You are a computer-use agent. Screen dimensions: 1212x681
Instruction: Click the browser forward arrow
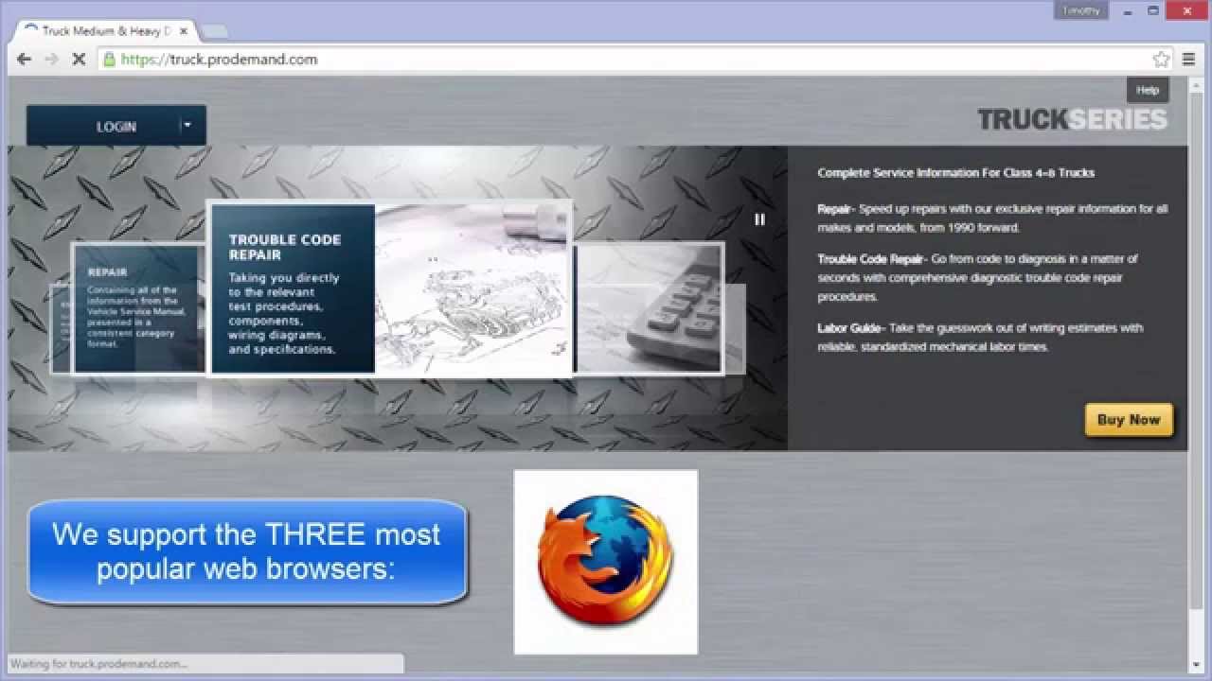tap(51, 59)
